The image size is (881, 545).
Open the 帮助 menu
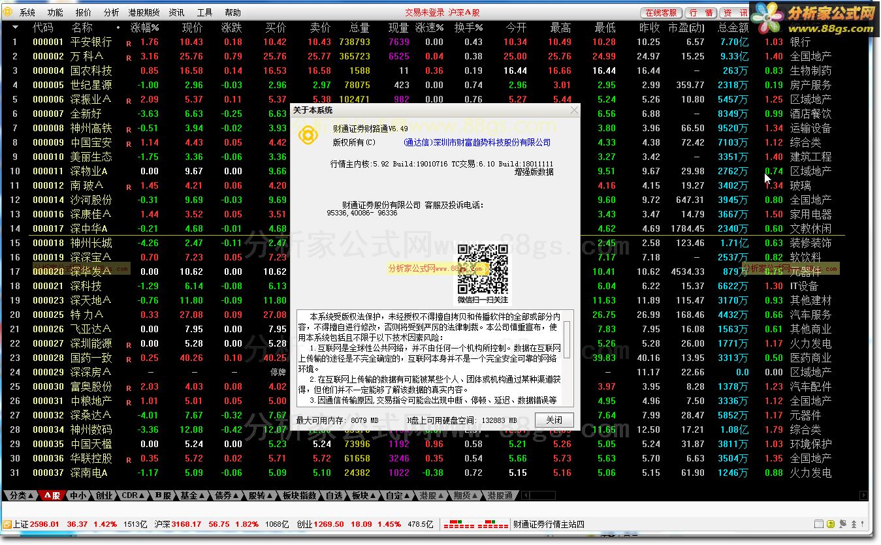pos(232,12)
